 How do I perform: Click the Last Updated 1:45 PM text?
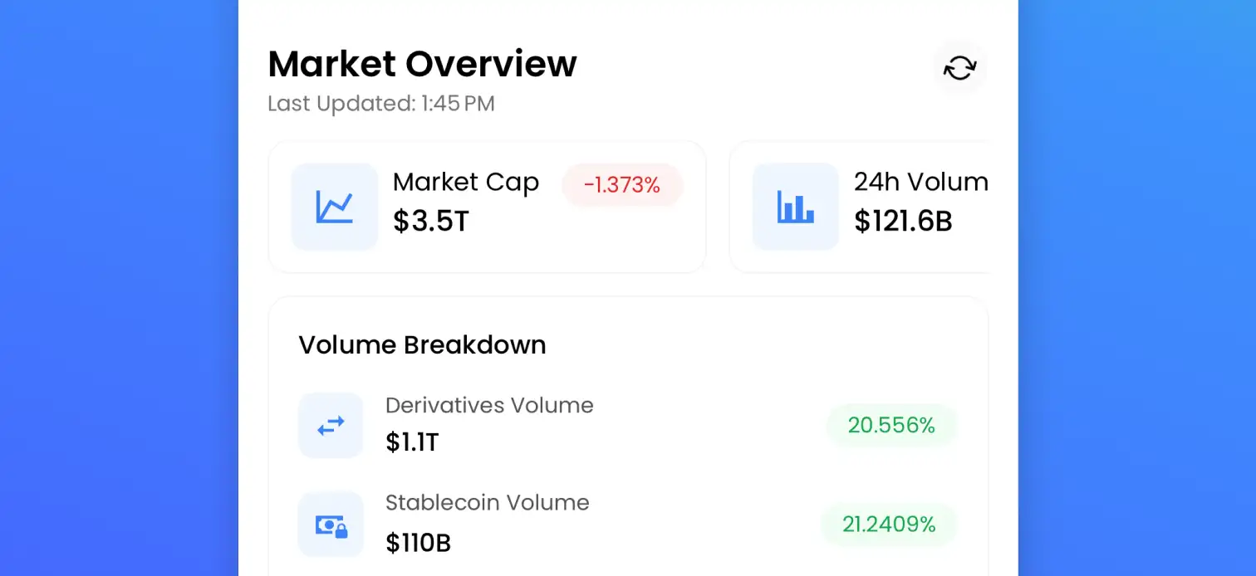point(380,104)
